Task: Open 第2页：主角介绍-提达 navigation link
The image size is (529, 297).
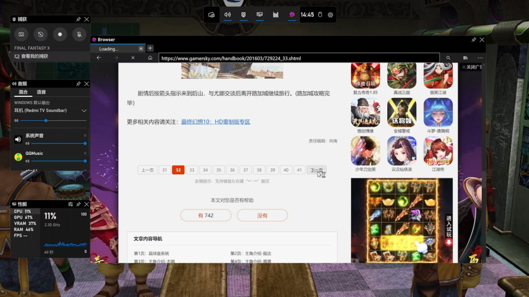Action: pyautogui.click(x=251, y=254)
